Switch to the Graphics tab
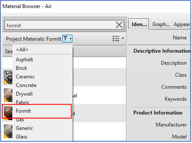Viewport: 192px width, 143px height. click(x=161, y=24)
